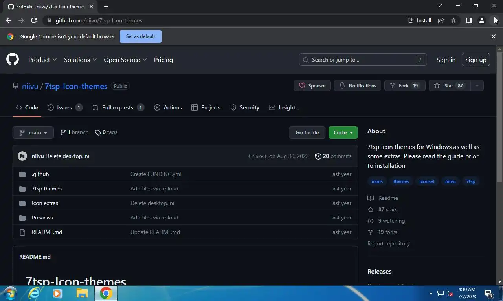Screen dimensions: 503x301
Task: Go back with the browser back arrow
Action: (x=9, y=20)
